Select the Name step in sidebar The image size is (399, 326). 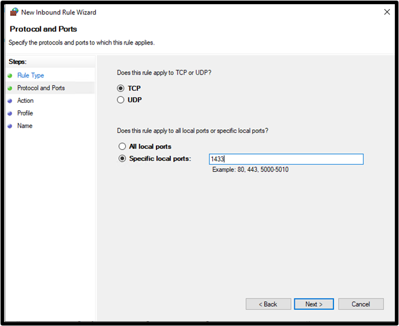(x=25, y=126)
